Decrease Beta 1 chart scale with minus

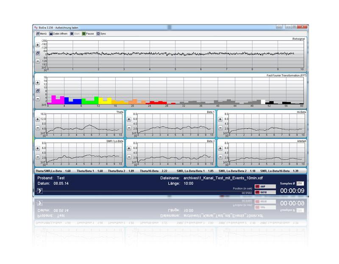pyautogui.click(x=129, y=128)
